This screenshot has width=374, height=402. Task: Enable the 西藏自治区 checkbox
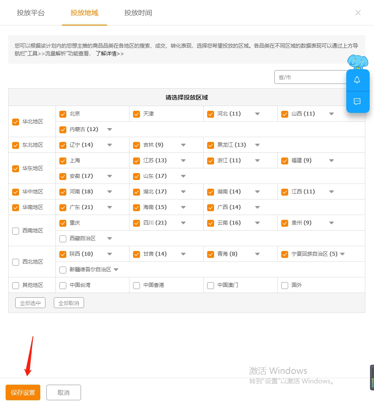(63, 238)
